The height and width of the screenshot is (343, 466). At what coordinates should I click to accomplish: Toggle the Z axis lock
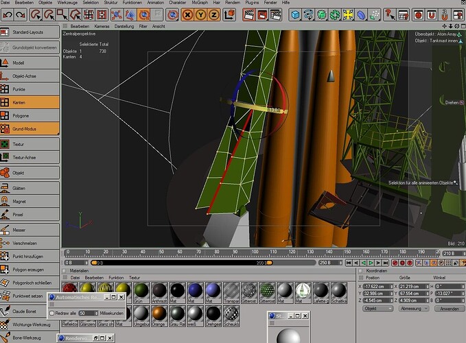213,14
